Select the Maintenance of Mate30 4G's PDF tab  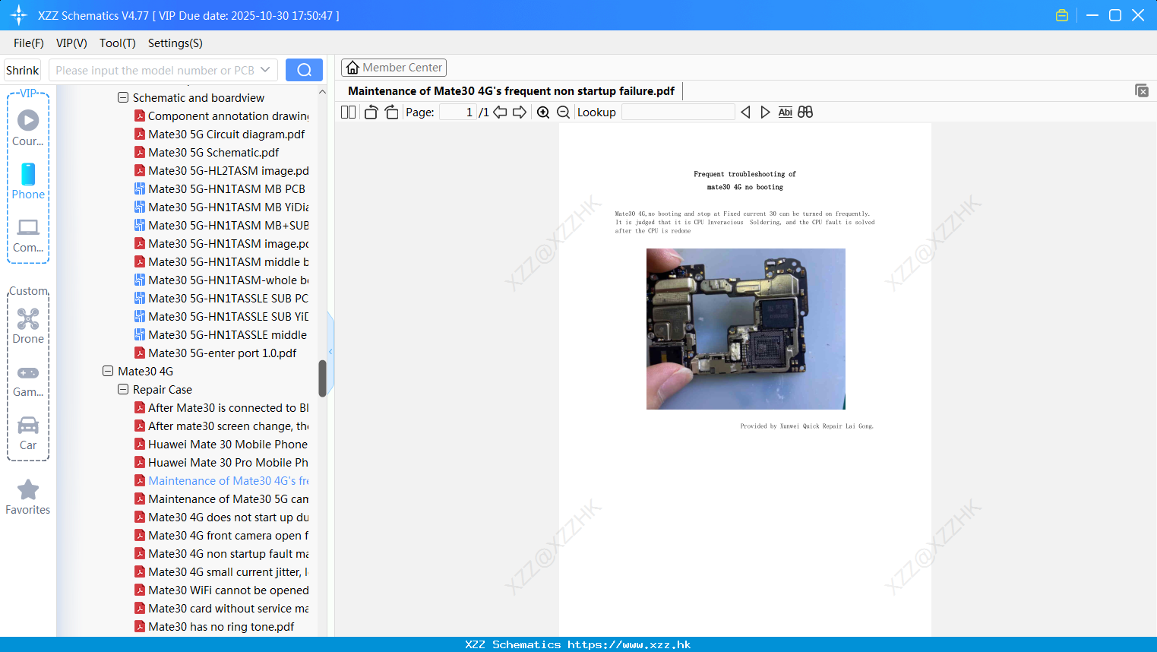511,90
